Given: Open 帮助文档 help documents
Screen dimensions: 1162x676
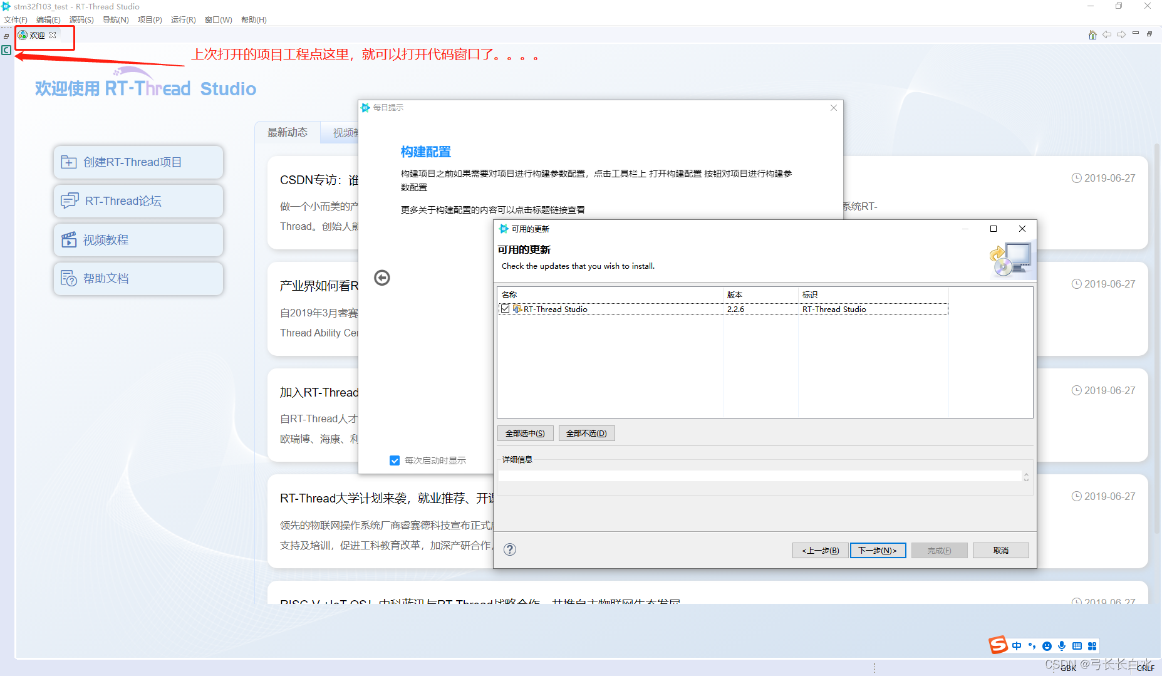Looking at the screenshot, I should coord(138,279).
